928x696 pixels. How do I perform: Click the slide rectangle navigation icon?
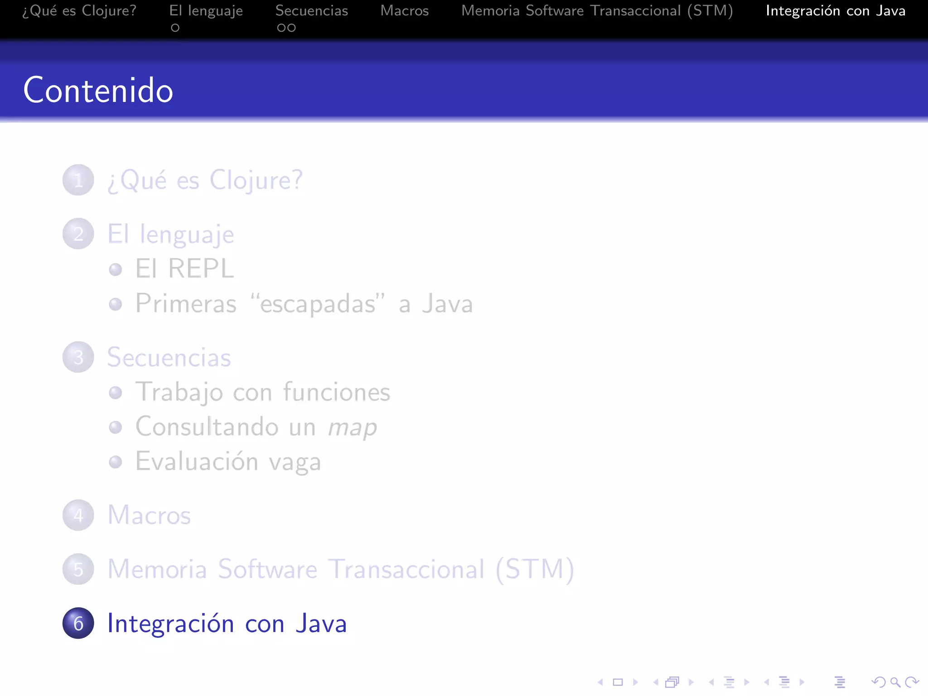pyautogui.click(x=618, y=682)
